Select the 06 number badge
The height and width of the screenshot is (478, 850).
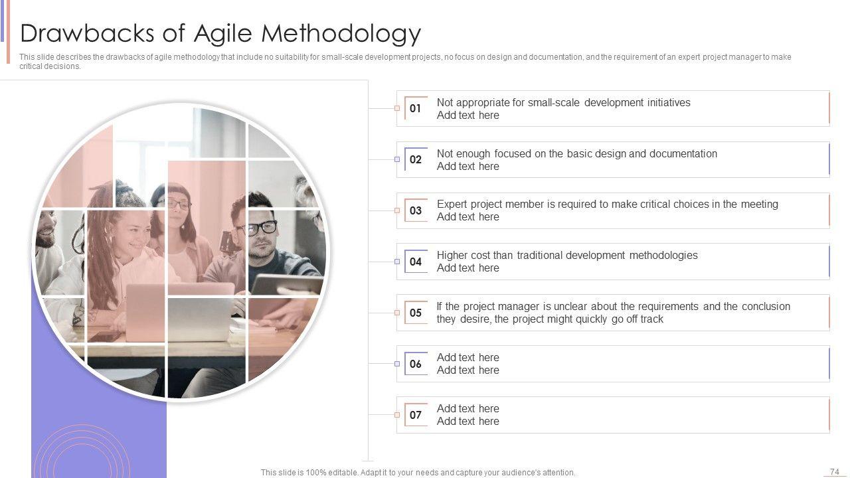coord(416,364)
